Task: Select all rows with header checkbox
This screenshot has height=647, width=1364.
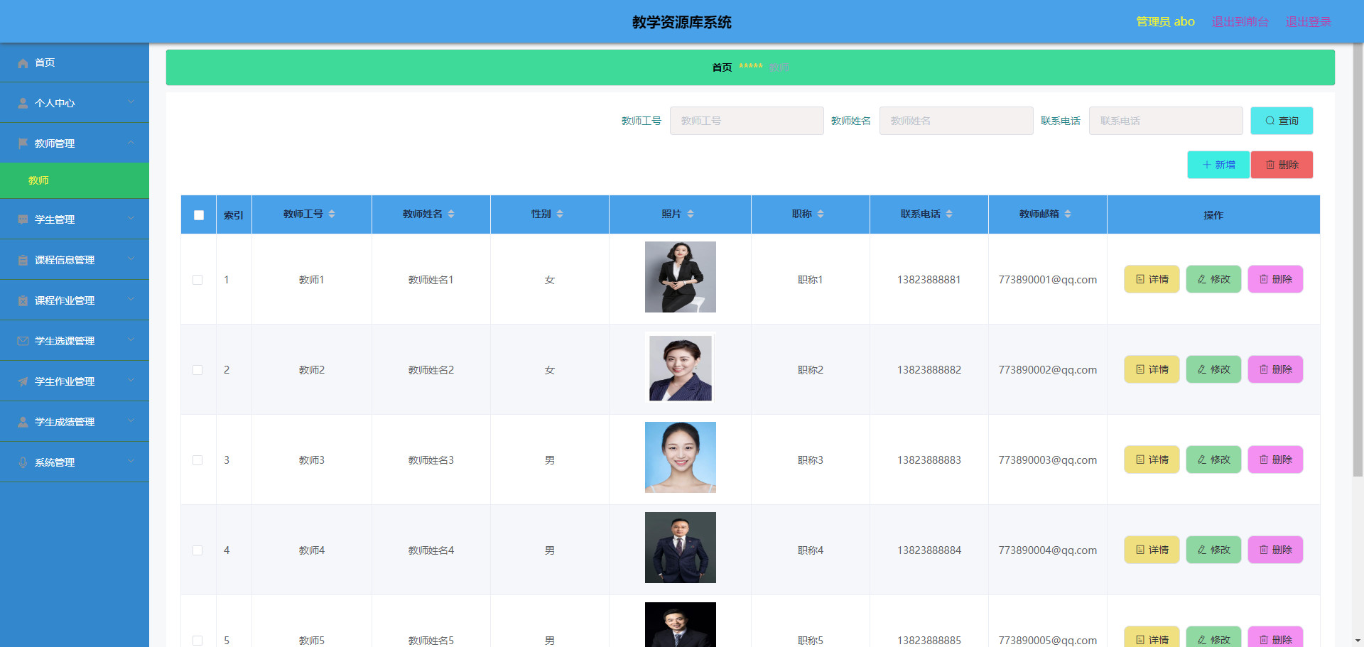Action: 199,215
